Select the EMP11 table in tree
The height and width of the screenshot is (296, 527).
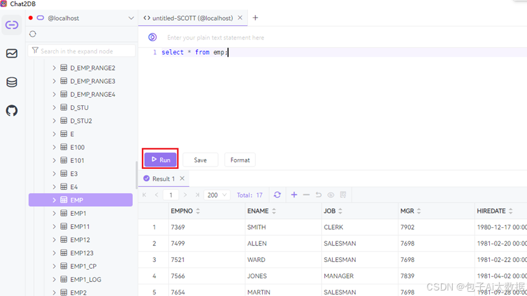[x=80, y=227]
